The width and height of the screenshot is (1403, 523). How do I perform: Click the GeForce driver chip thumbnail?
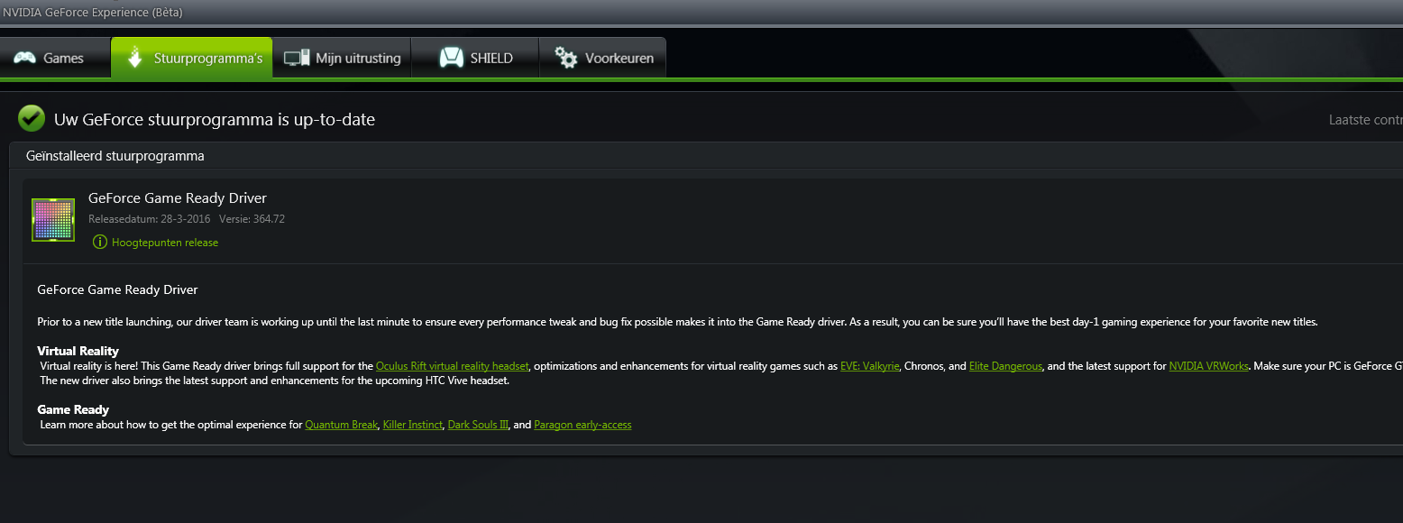coord(53,219)
